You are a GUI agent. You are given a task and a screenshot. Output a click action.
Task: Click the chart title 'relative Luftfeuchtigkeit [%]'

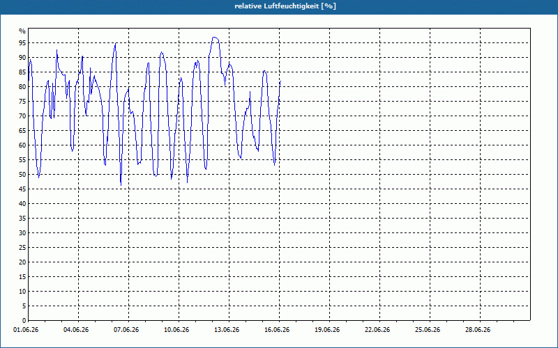[x=285, y=6]
